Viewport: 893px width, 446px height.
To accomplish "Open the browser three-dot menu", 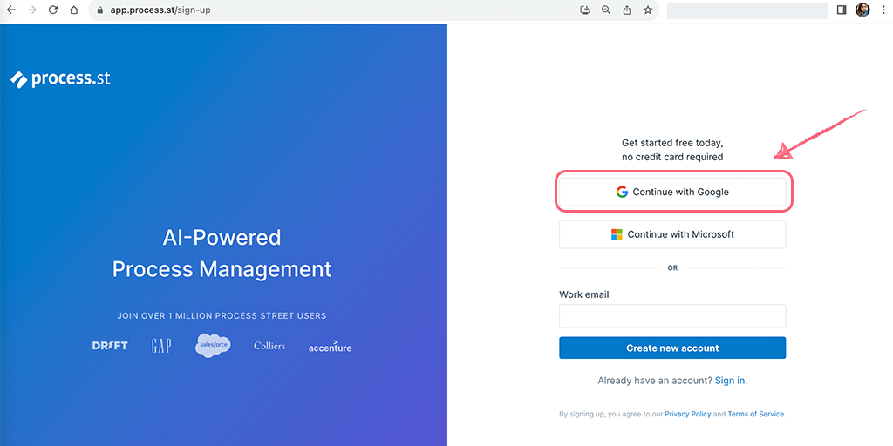I will (883, 10).
